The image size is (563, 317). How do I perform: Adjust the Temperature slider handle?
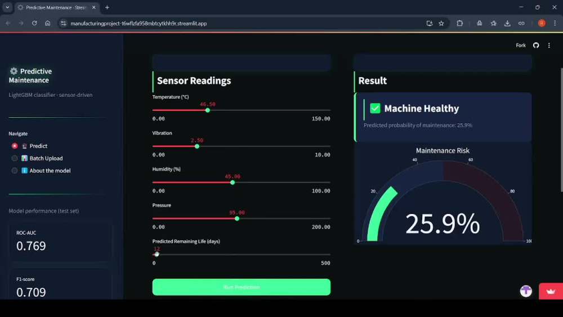(208, 110)
